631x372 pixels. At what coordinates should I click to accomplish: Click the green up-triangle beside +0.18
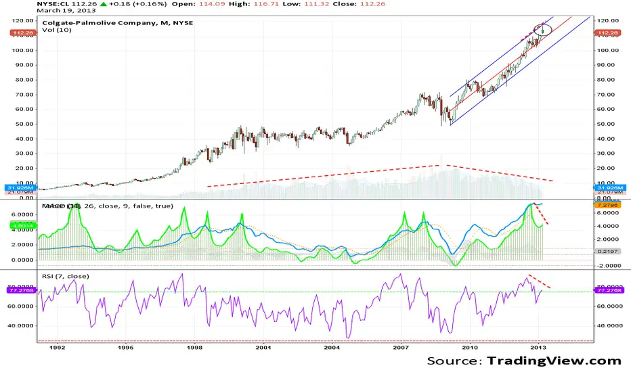(104, 4)
